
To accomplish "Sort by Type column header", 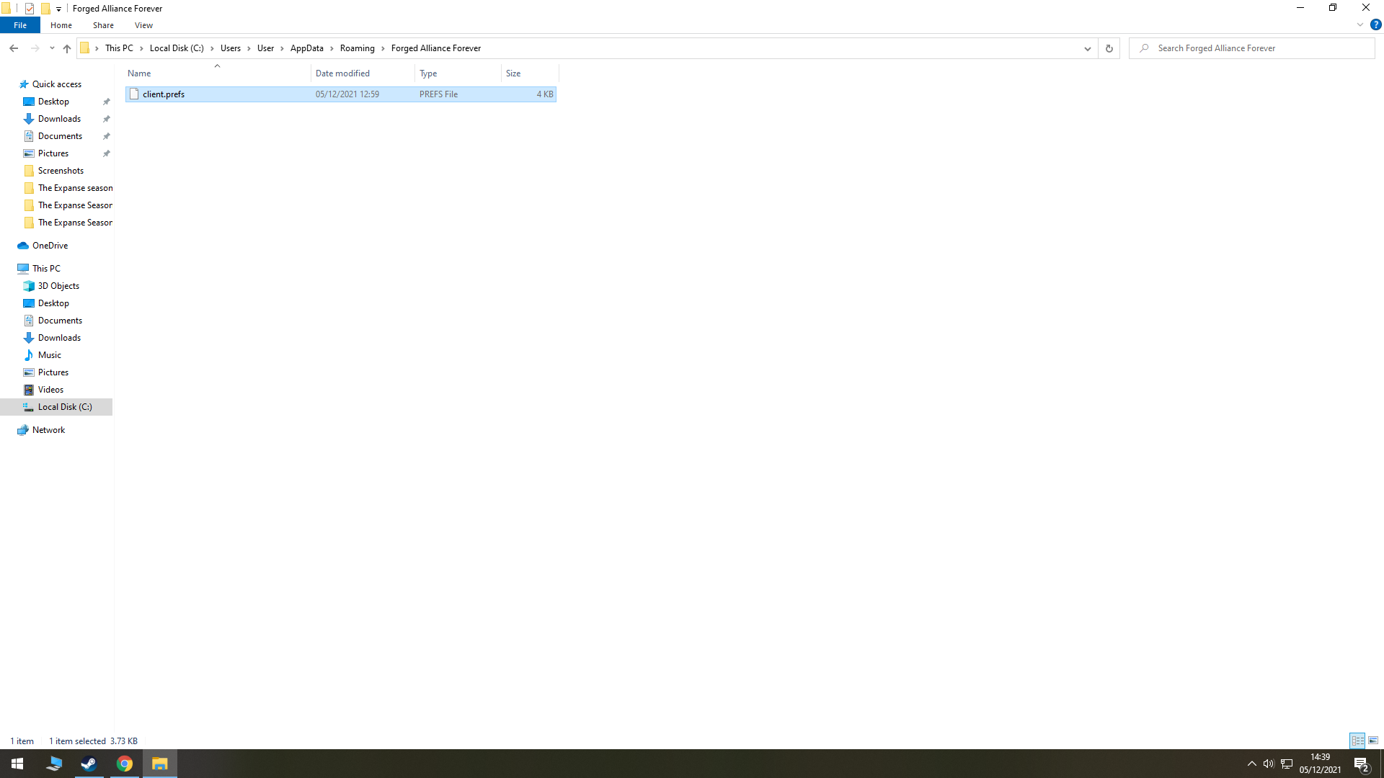I will click(458, 73).
